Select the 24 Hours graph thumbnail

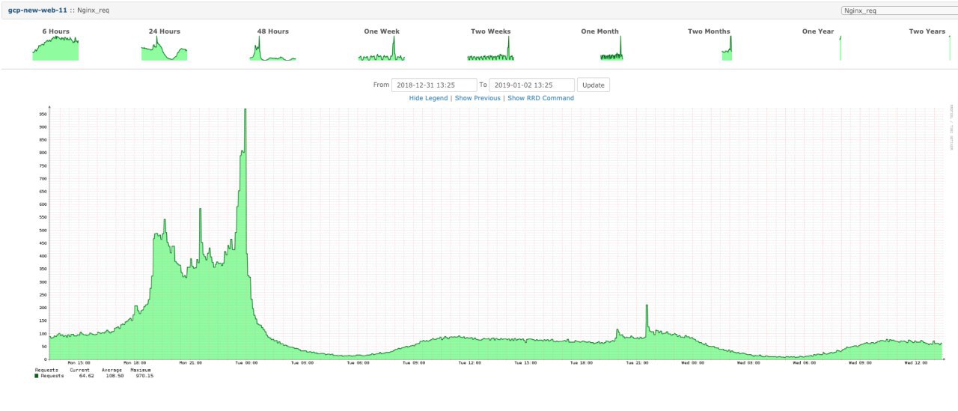[164, 48]
